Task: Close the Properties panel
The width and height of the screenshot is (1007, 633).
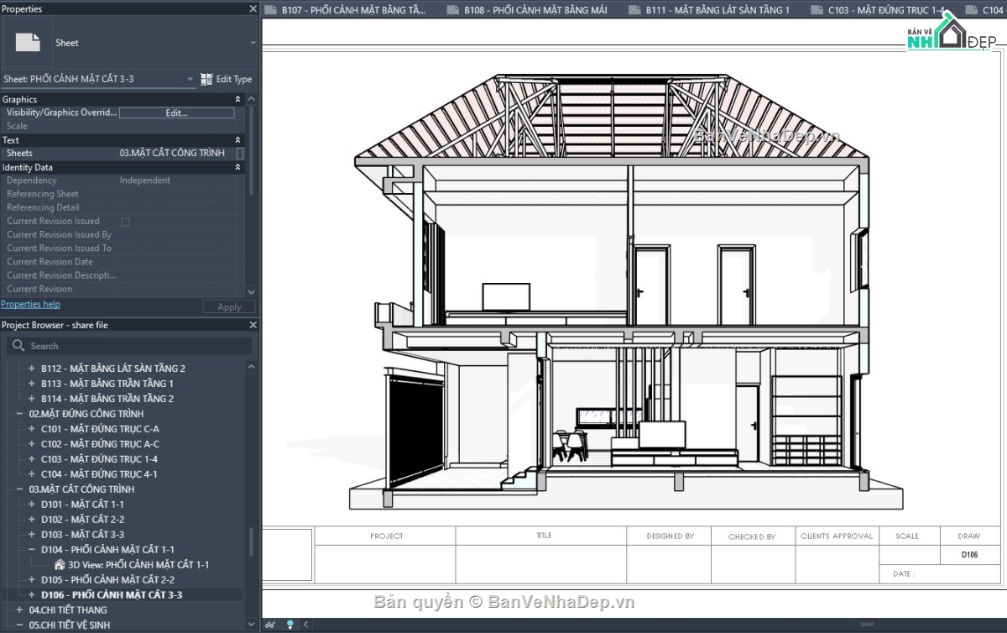Action: click(x=253, y=8)
